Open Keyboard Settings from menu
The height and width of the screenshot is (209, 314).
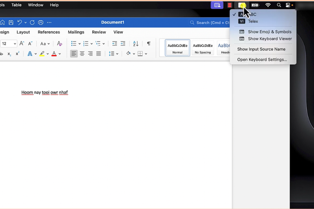pos(263,60)
